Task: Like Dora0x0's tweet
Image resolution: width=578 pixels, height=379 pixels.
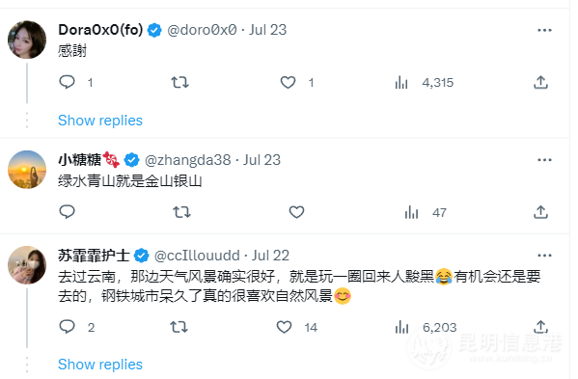Action: click(x=288, y=82)
